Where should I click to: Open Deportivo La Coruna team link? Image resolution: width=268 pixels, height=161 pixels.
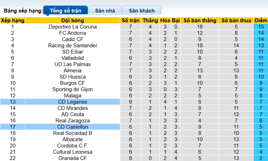point(72,27)
